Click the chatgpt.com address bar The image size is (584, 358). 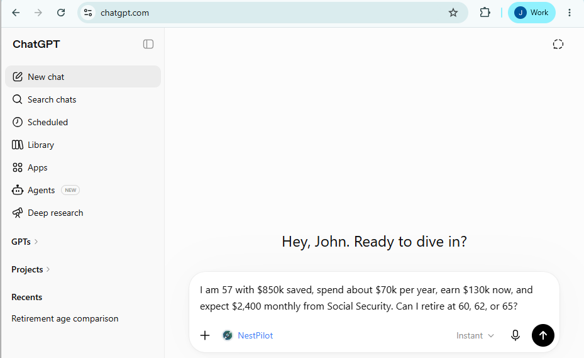pyautogui.click(x=273, y=13)
